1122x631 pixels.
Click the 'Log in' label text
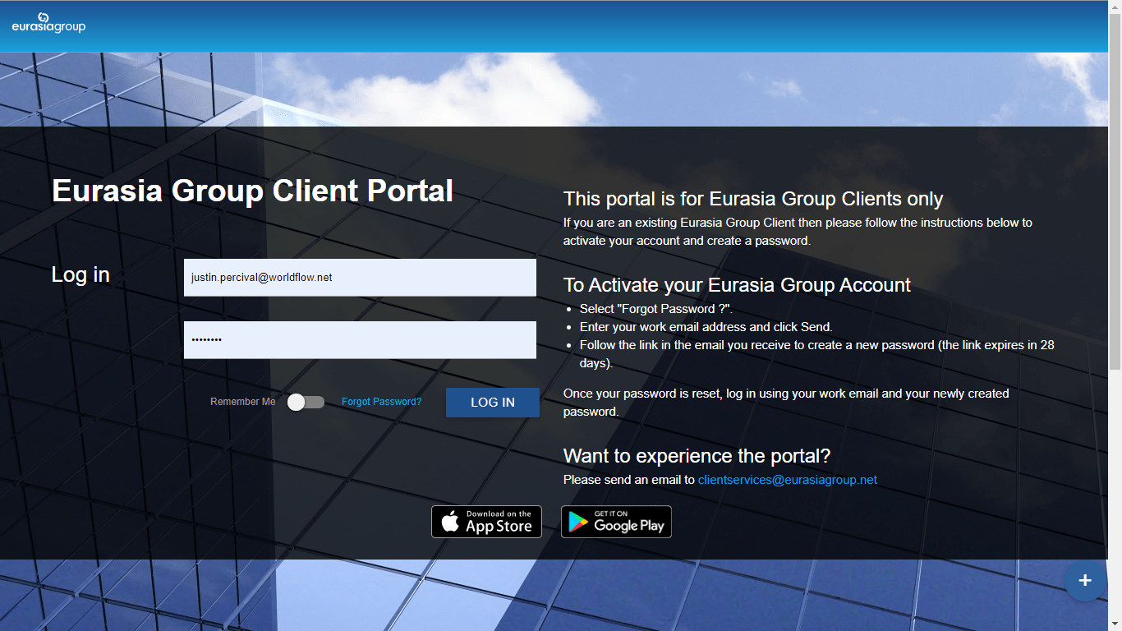[80, 274]
